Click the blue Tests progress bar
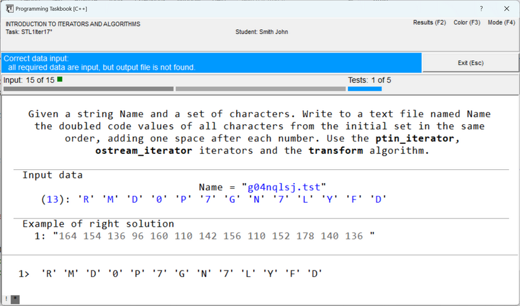This screenshot has width=520, height=306. pos(364,89)
